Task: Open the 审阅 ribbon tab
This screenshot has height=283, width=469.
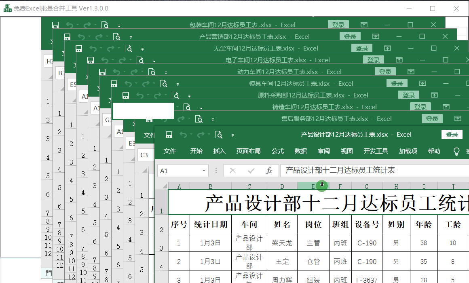Action: [323, 151]
